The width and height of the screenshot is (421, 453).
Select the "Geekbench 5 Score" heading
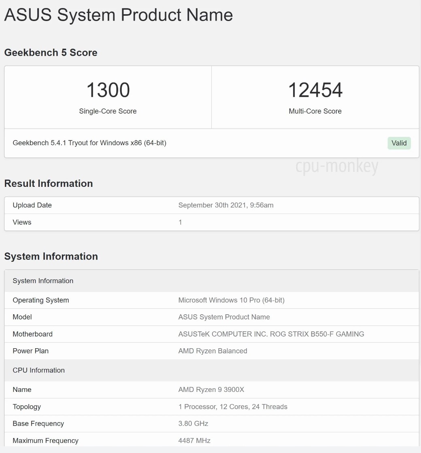tap(51, 53)
